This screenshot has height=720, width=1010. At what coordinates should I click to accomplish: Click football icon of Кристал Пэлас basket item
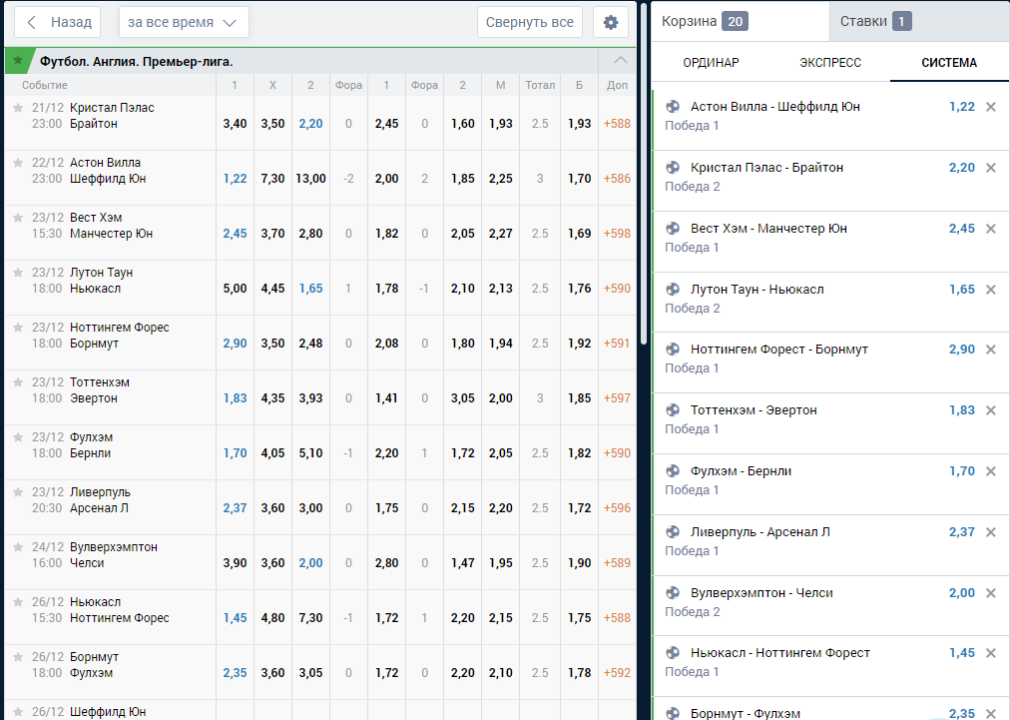coord(673,167)
